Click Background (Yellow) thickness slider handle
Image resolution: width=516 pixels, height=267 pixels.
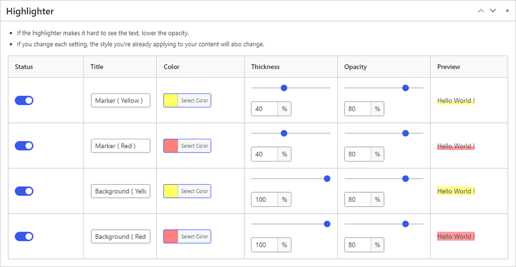click(327, 179)
